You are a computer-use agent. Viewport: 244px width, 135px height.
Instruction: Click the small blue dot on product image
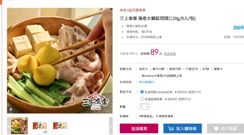pos(11,109)
